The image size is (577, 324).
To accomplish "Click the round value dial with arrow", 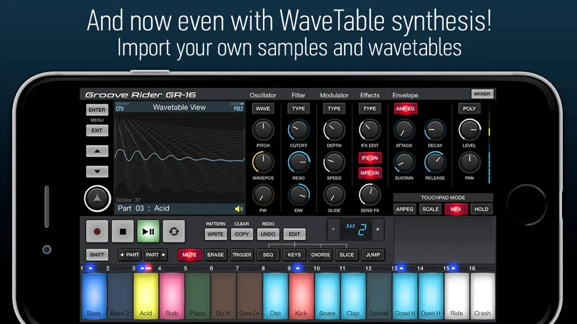I will (x=97, y=199).
